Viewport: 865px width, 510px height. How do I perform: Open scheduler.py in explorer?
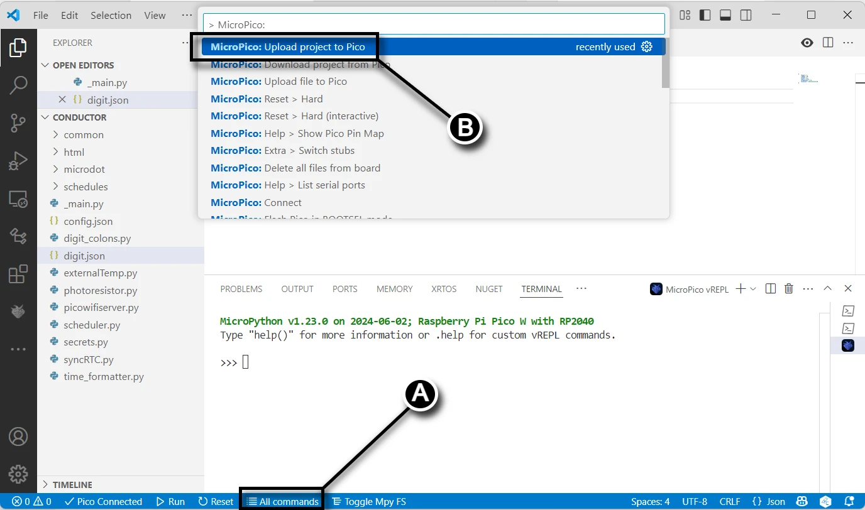point(92,325)
